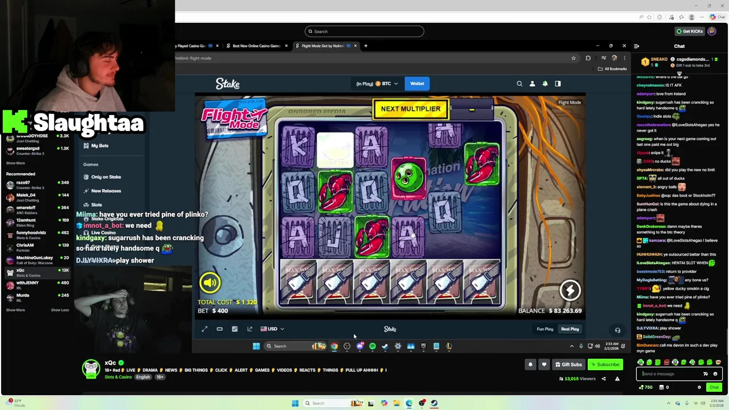Open chat identity settings gear in Kick chat
Screen dimensions: 729x410
pyautogui.click(x=699, y=387)
